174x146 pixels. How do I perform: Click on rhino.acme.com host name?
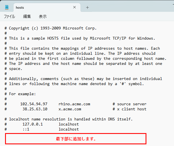pyautogui.click(x=74, y=104)
